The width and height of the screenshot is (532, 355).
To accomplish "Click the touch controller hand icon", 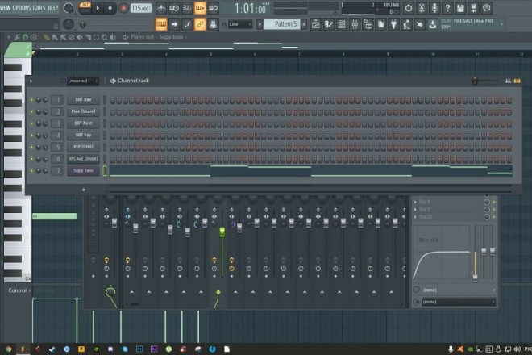I will pos(419,24).
